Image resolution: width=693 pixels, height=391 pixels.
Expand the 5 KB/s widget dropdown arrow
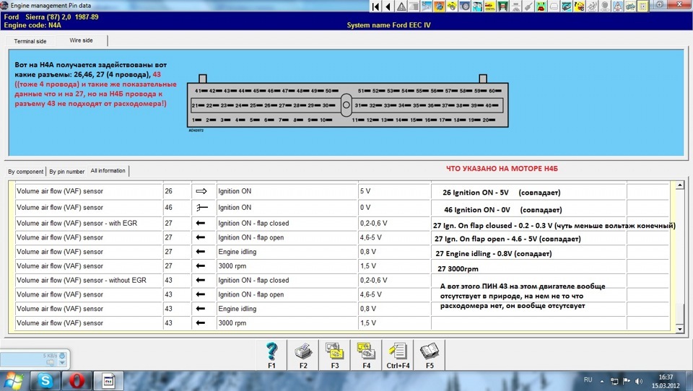point(62,363)
